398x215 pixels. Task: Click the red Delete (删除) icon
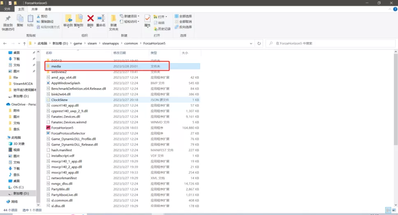click(x=90, y=19)
